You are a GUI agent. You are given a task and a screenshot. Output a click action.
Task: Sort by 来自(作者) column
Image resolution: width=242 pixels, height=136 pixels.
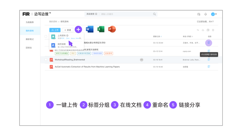(x=188, y=37)
